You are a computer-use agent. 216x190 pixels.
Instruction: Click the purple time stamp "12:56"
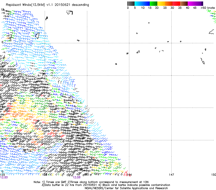coord(76,177)
